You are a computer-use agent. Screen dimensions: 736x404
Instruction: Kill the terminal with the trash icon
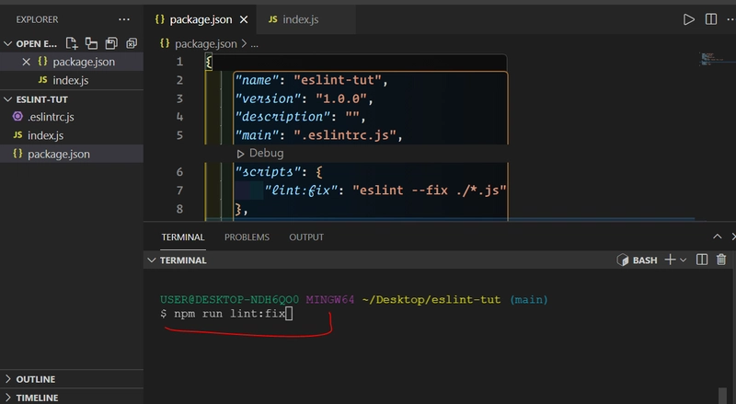(x=721, y=260)
